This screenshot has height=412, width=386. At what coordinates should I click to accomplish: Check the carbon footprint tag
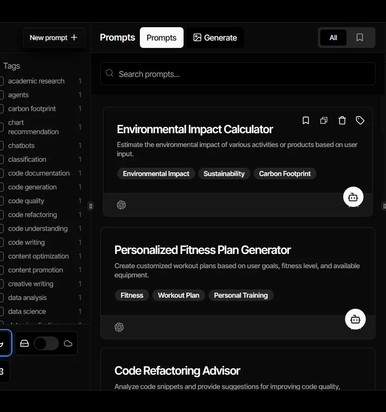(1, 109)
